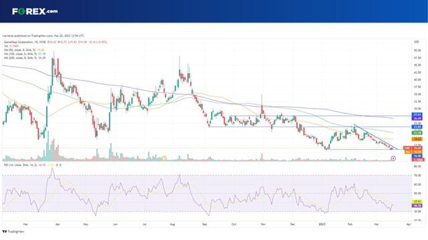Viewport: 428px width, 240px height.
Task: Select the MA 50 indicator legend
Action: pyautogui.click(x=24, y=50)
